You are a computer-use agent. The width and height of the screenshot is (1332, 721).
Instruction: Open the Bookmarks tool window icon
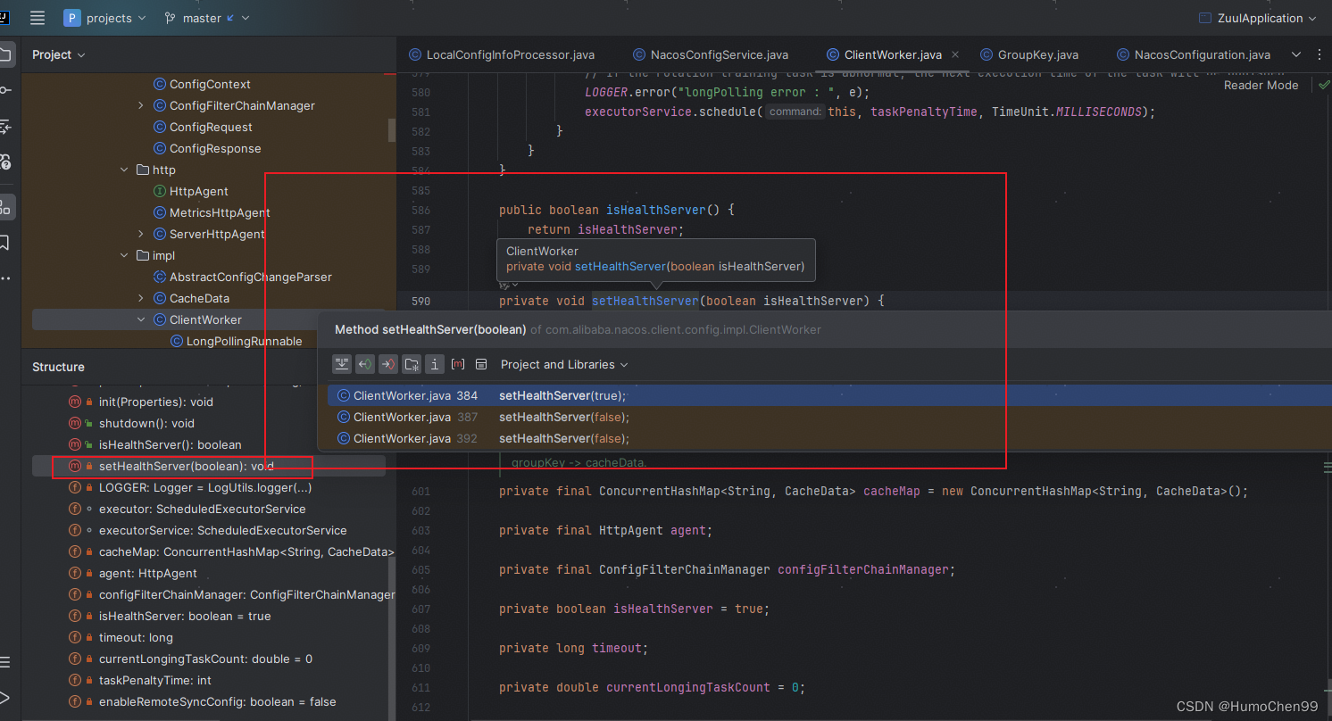[6, 243]
